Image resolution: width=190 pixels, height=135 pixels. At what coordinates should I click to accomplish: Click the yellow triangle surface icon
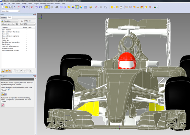coord(146,7)
